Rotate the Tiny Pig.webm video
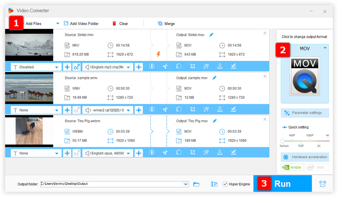The width and height of the screenshot is (338, 197). point(179,152)
